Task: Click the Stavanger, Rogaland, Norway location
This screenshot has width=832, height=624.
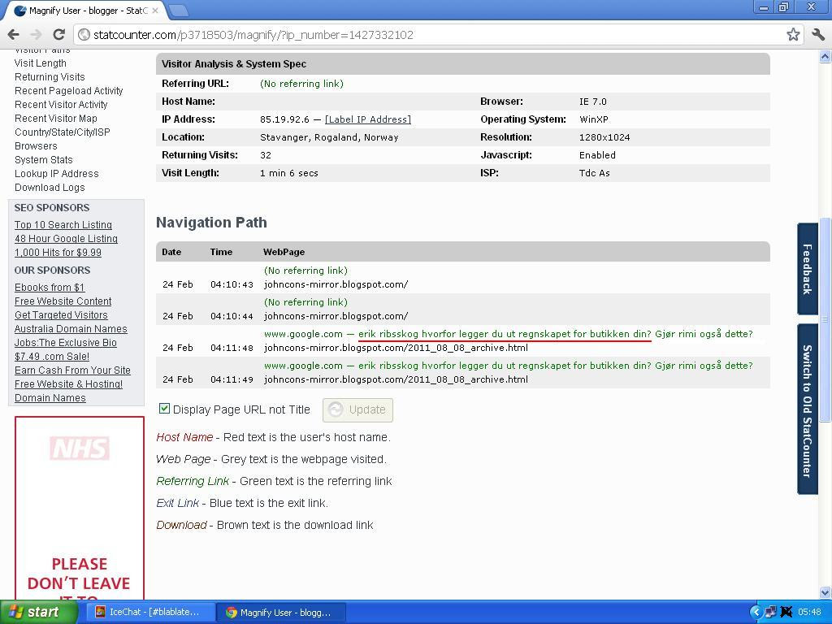Action: 329,137
